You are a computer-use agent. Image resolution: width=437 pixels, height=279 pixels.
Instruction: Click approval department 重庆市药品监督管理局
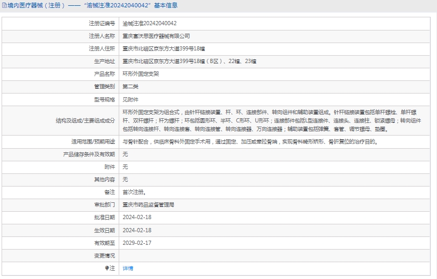click(148, 205)
